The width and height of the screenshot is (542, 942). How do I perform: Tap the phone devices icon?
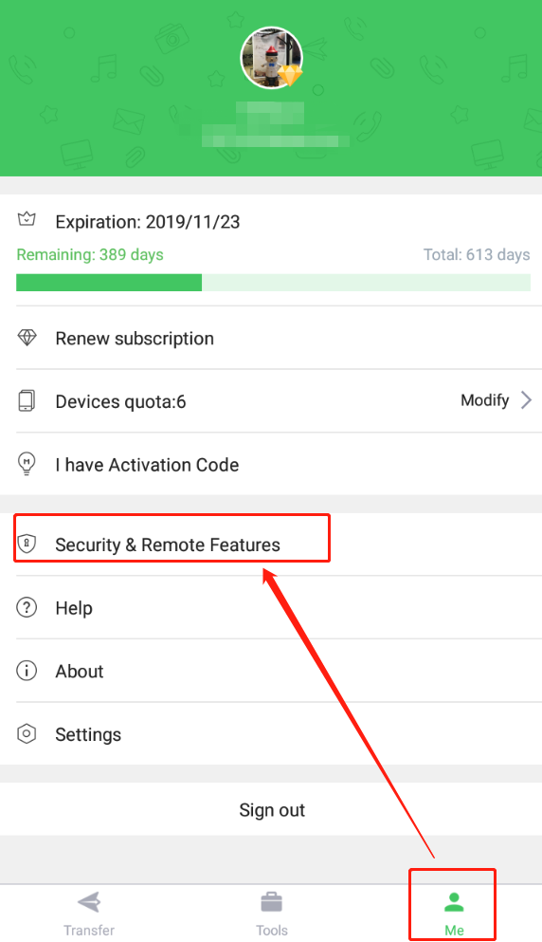pos(27,400)
